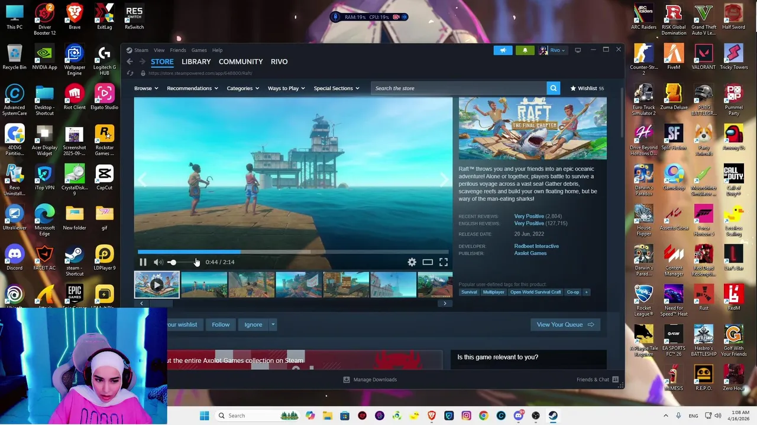Open the Wishlist with star icon

pos(587,89)
